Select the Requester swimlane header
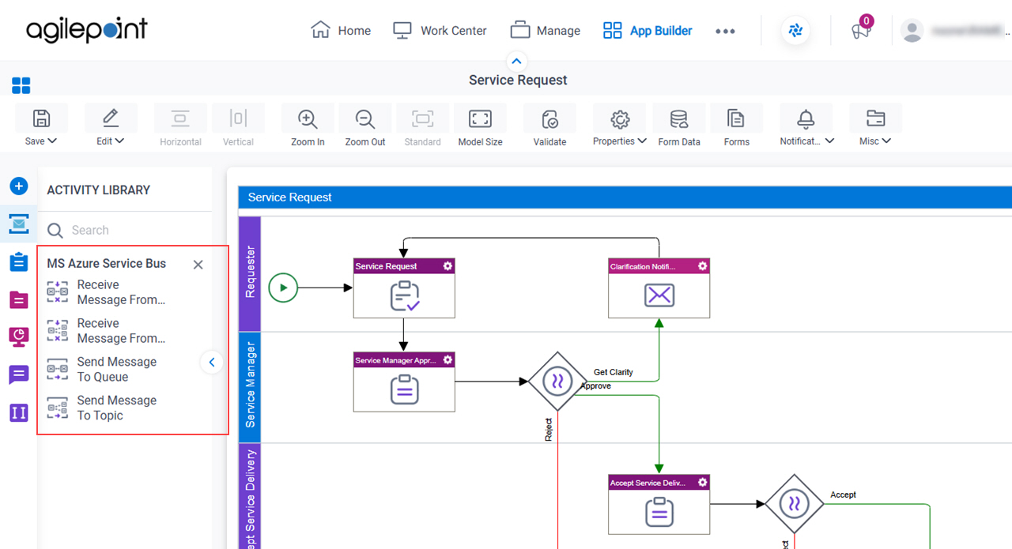1012x549 pixels. click(250, 273)
